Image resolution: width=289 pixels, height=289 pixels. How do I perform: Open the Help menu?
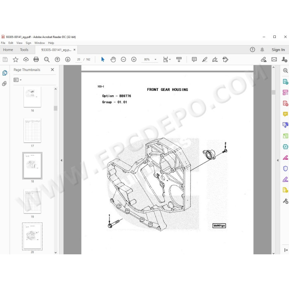(x=51, y=43)
